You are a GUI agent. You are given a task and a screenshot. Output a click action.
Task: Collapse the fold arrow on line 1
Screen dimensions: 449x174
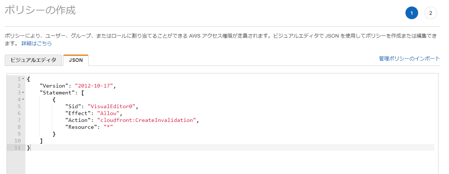pos(23,79)
